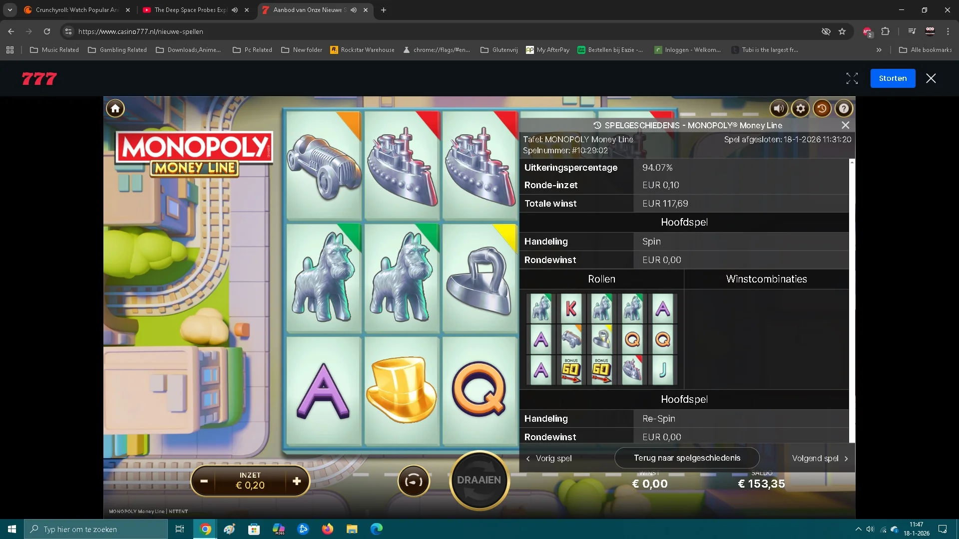Image resolution: width=959 pixels, height=539 pixels.
Task: Open the Inloggen - Welkom bookmark
Action: pyautogui.click(x=688, y=50)
